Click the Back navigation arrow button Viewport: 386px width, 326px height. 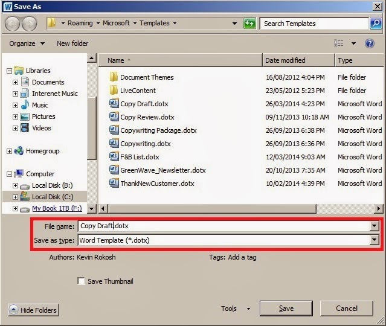(12, 24)
